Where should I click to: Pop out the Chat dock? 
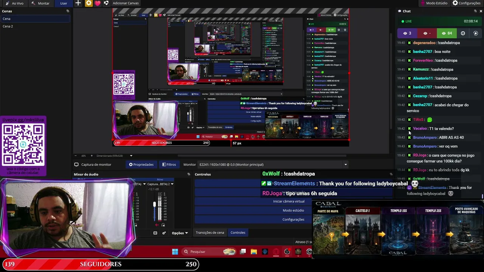475,11
